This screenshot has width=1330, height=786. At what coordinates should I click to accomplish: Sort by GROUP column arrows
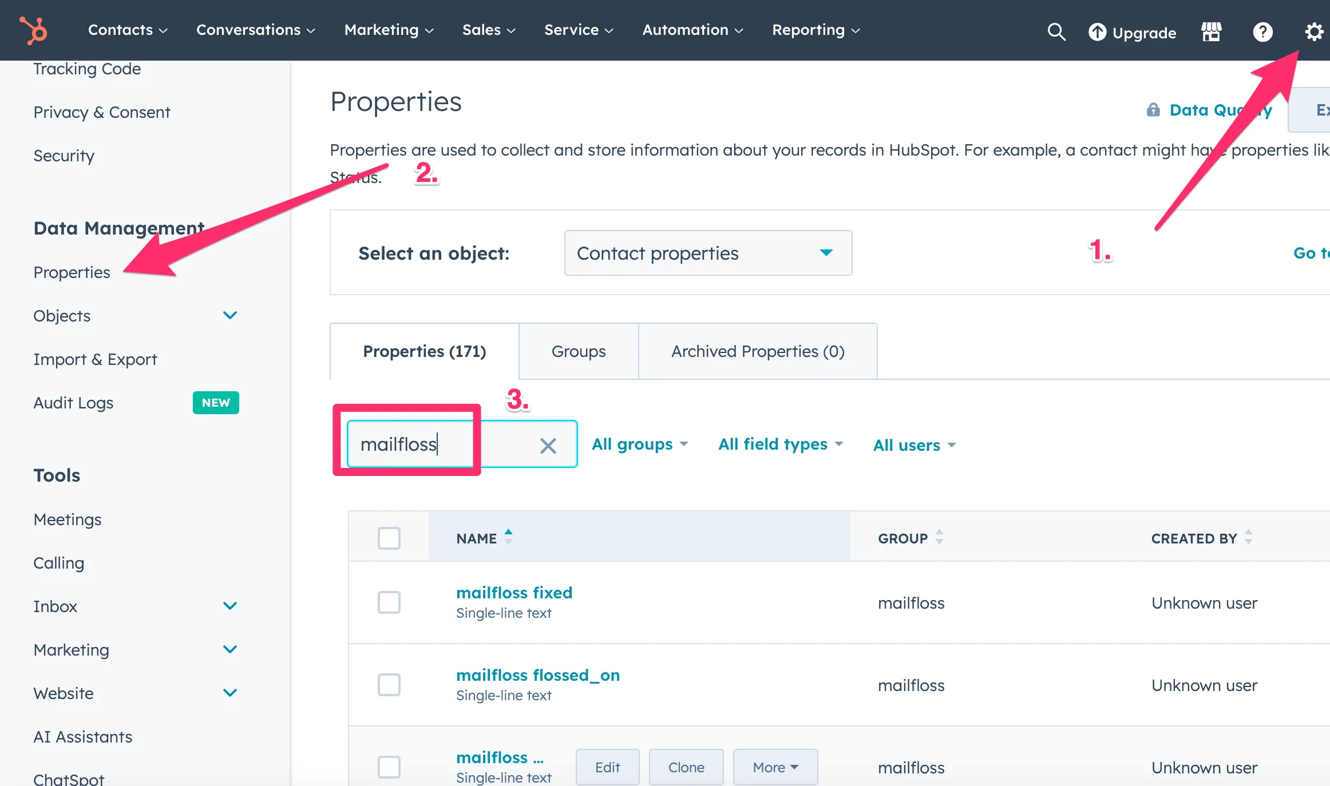(x=939, y=537)
